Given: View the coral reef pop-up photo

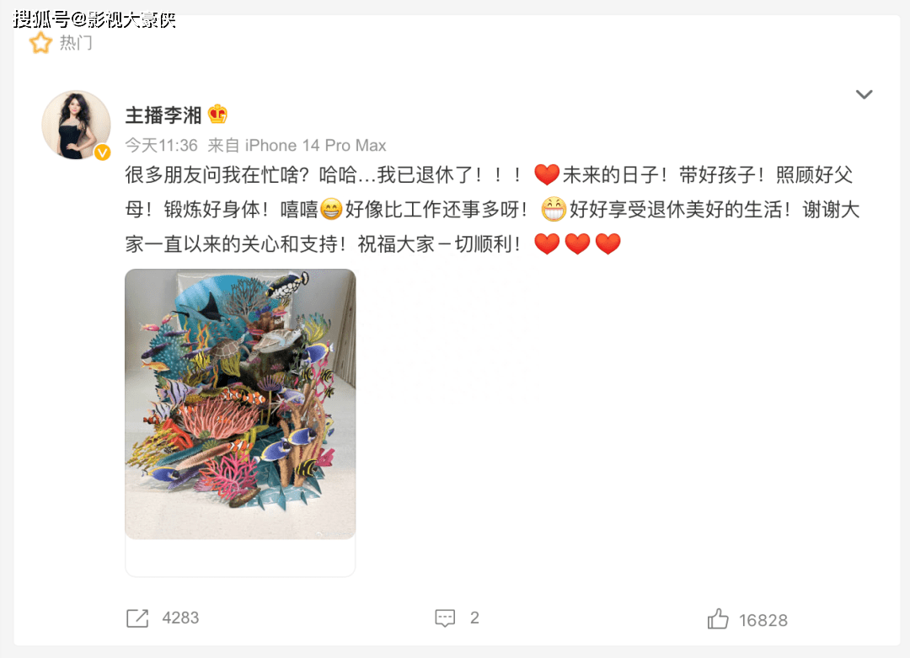Looking at the screenshot, I should (240, 404).
